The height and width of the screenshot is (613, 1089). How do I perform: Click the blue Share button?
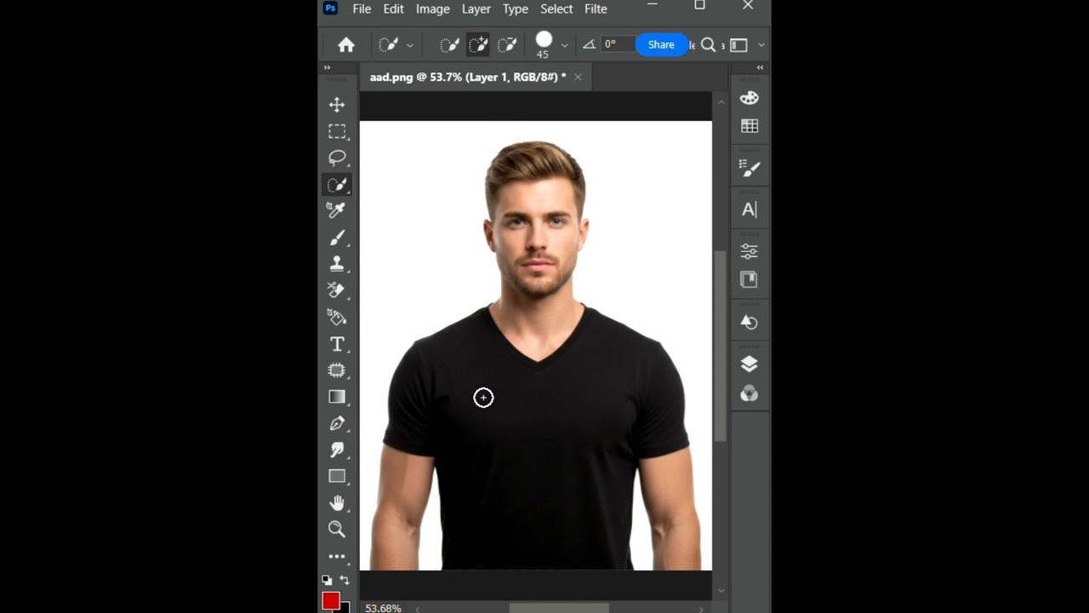click(661, 45)
